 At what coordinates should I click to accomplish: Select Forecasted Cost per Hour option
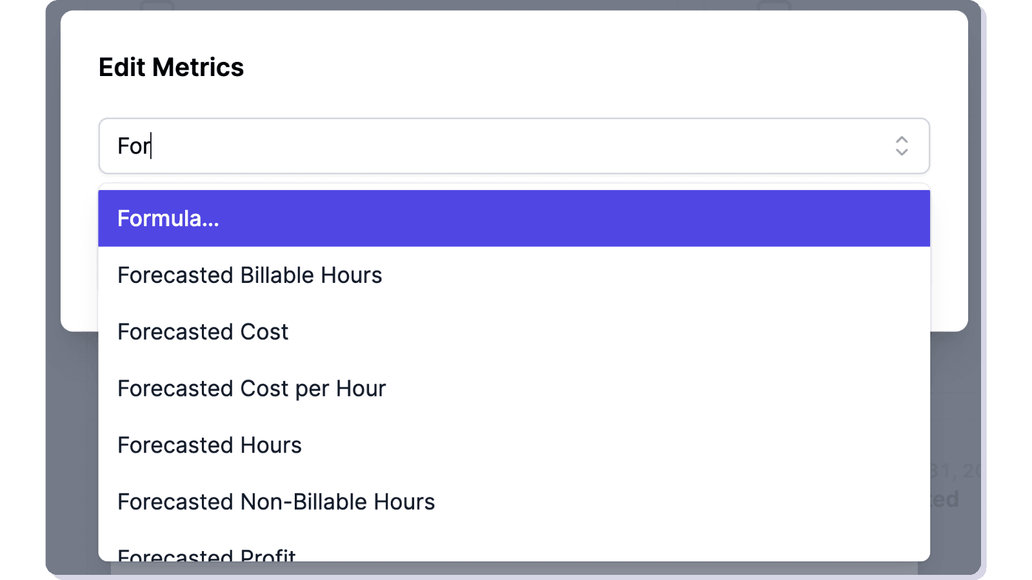click(252, 389)
